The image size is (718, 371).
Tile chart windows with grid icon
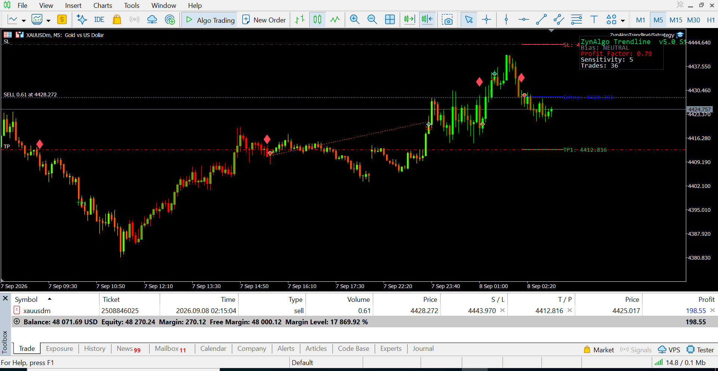[390, 19]
